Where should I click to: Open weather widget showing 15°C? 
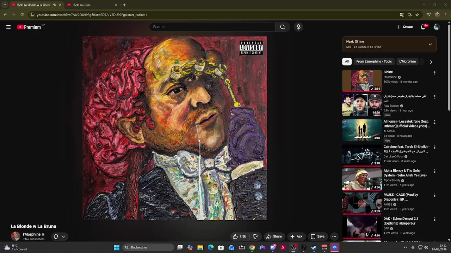click(16, 247)
